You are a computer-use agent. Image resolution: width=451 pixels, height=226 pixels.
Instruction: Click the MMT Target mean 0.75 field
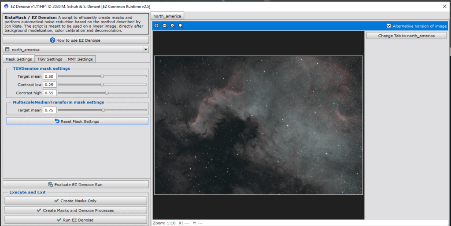pos(49,110)
